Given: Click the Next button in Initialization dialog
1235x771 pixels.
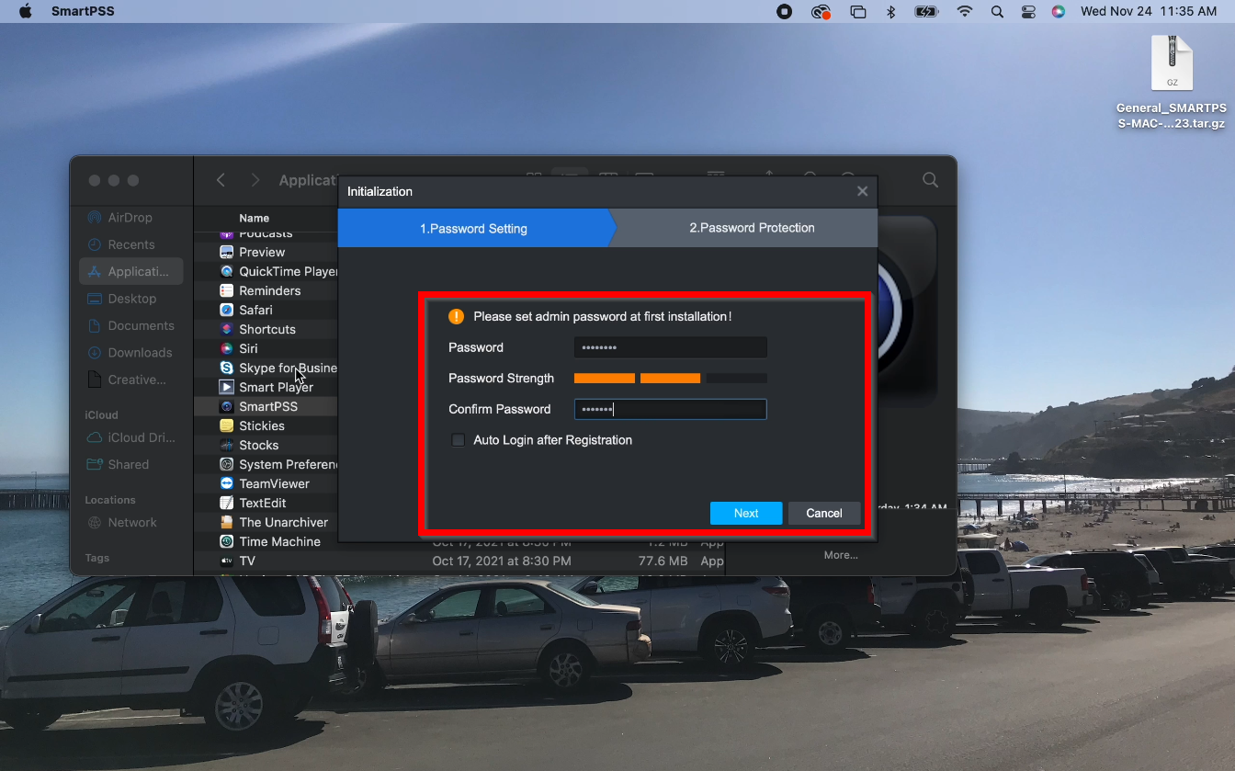Looking at the screenshot, I should pos(746,513).
